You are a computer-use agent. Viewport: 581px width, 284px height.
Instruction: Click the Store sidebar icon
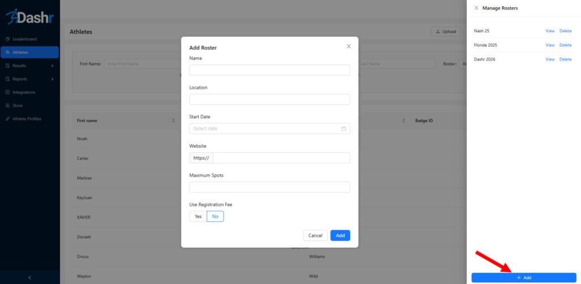tap(7, 106)
